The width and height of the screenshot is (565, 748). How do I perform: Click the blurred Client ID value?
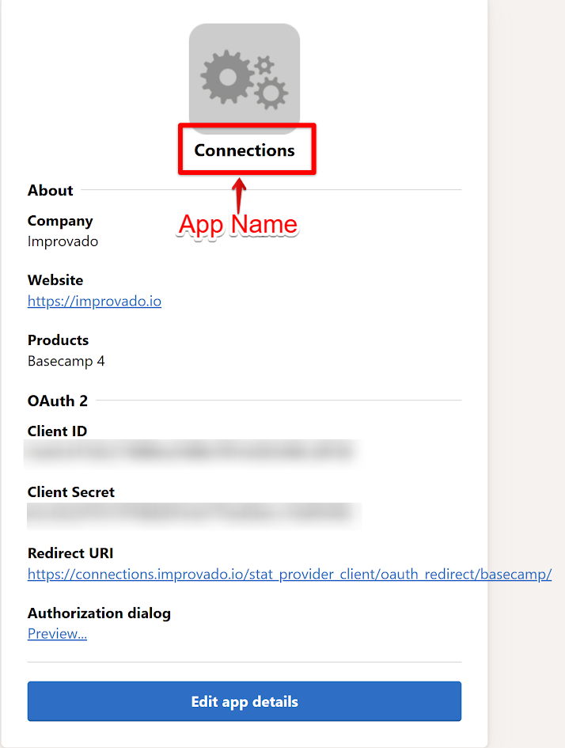coord(191,452)
